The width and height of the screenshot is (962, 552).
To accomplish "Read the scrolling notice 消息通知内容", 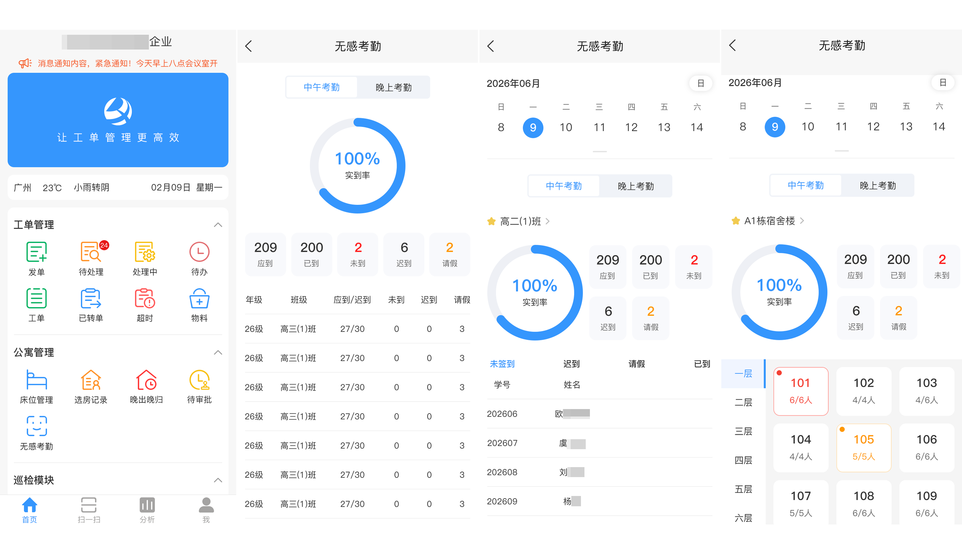I will click(127, 63).
